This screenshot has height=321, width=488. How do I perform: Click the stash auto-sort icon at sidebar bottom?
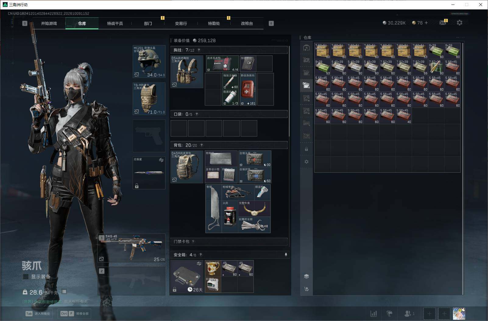(x=306, y=289)
